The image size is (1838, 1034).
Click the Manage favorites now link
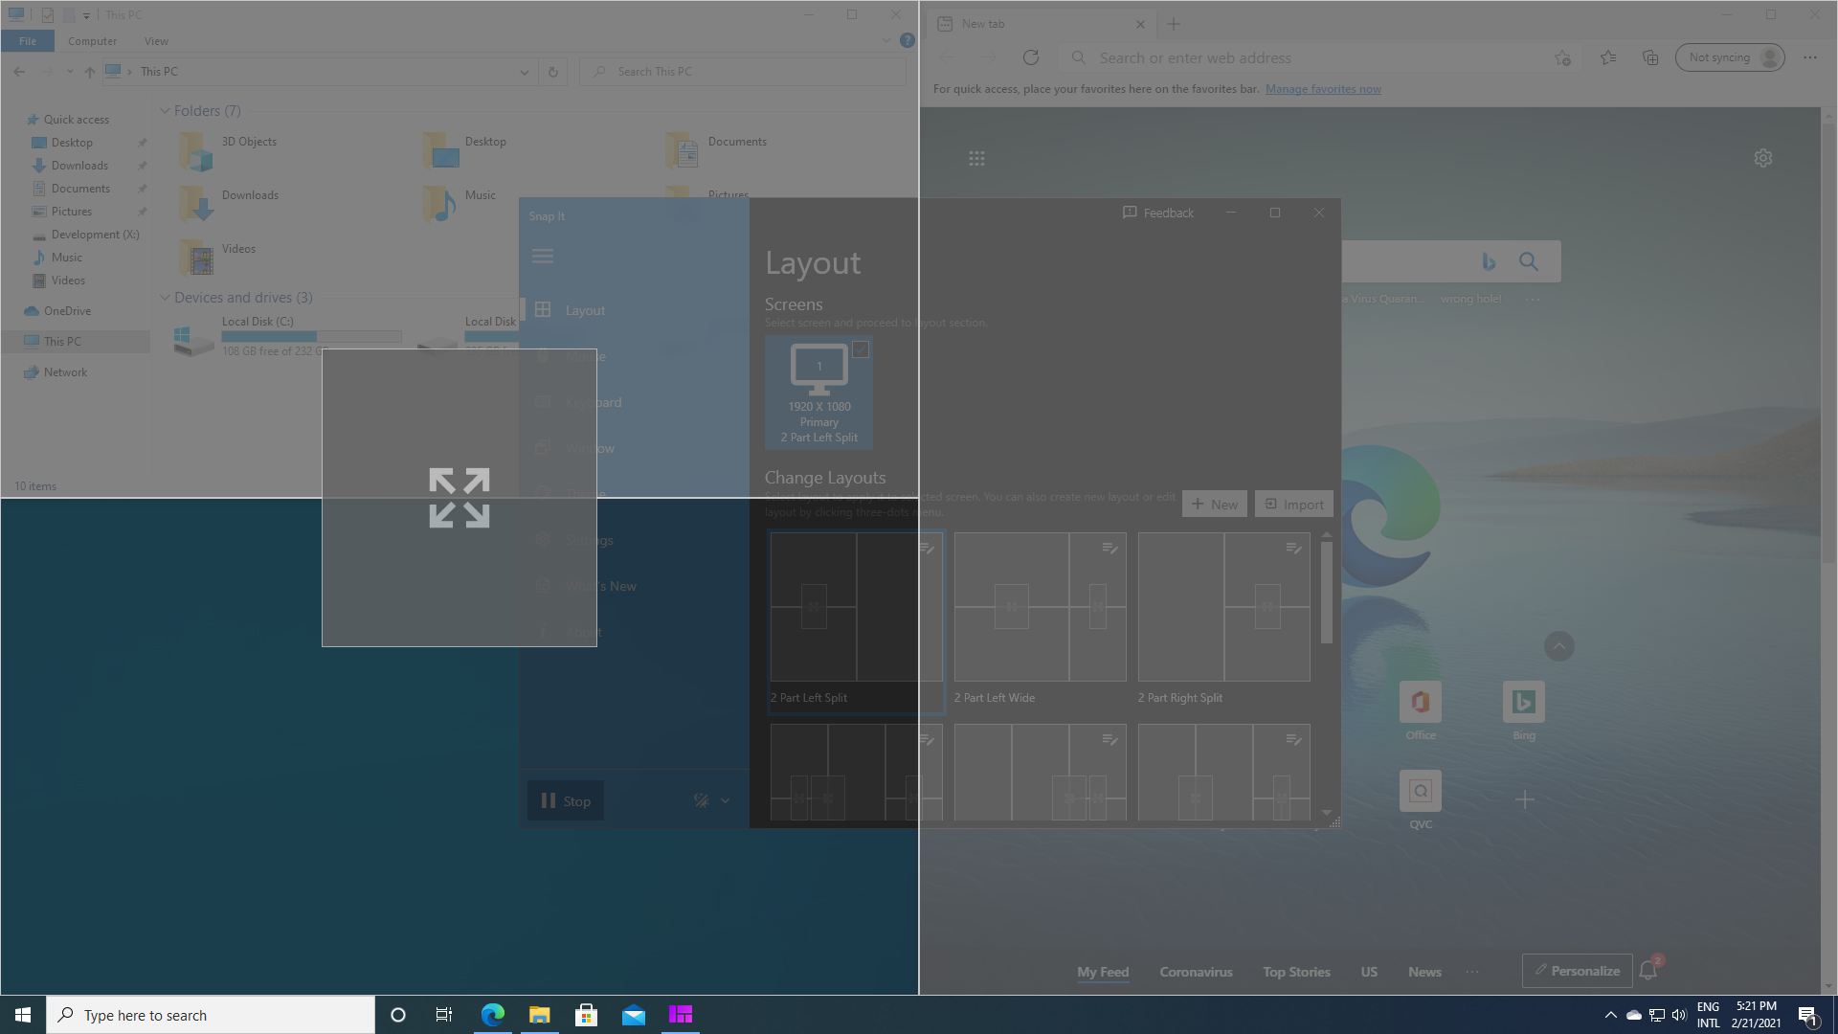coord(1323,88)
